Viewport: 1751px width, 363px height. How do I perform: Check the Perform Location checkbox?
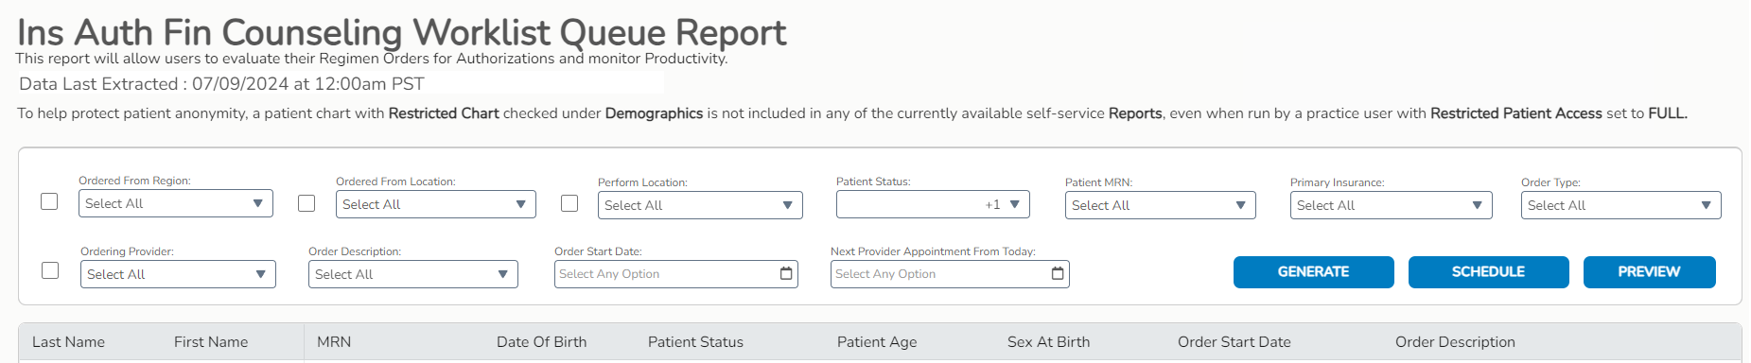coord(569,203)
